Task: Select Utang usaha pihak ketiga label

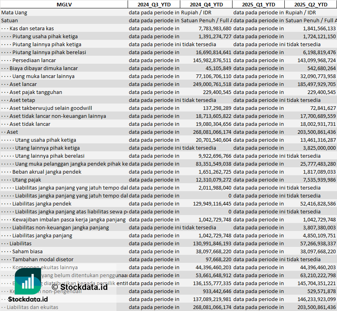Action: click(x=45, y=140)
